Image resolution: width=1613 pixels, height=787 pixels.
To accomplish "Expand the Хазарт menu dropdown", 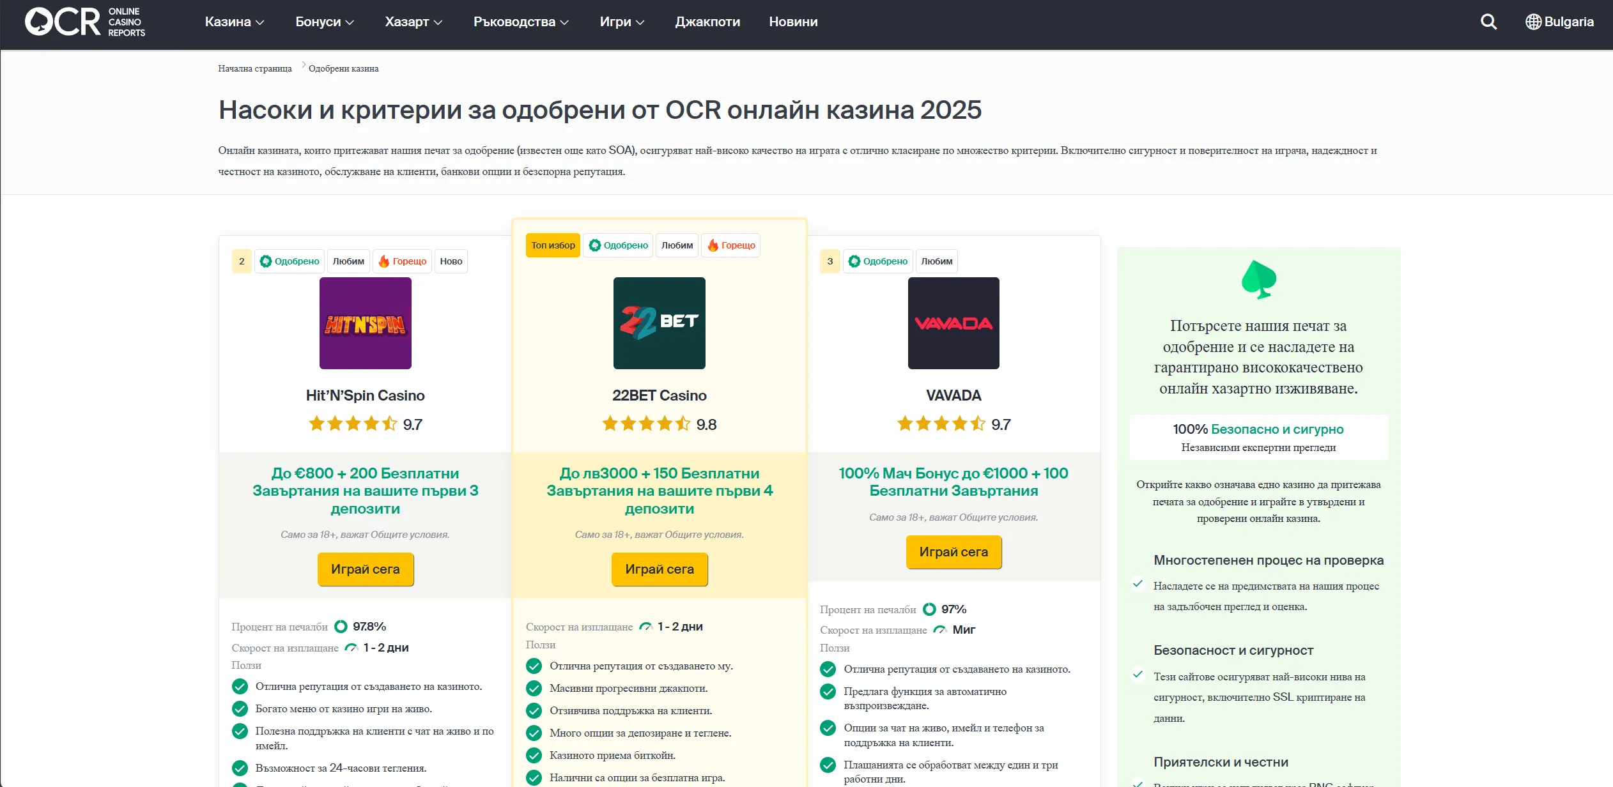I will [413, 22].
